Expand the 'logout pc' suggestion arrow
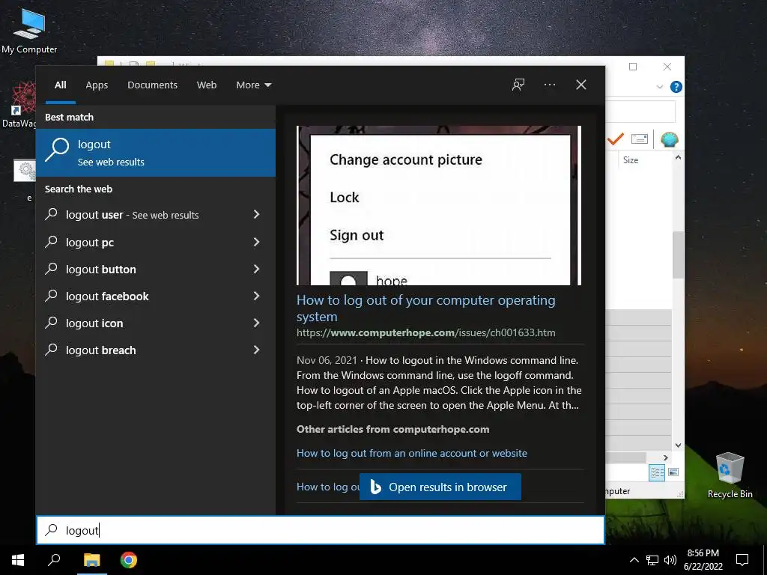 [256, 242]
